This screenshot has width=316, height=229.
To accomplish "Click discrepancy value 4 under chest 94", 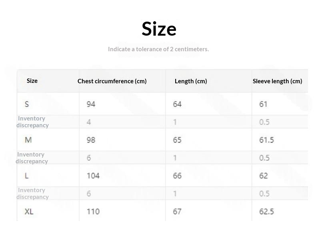I will 89,122.
